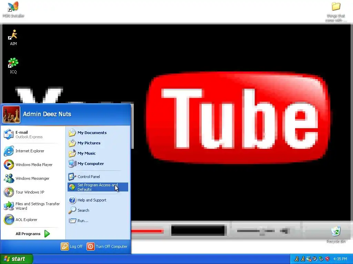This screenshot has width=353, height=264.
Task: Click the YouTube Tube logo in video
Action: coord(238,118)
